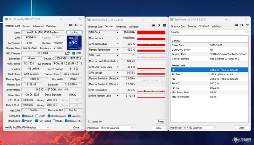Switch to Sensors tab in Advanced window
254x145 pixels.
pyautogui.click(x=192, y=26)
